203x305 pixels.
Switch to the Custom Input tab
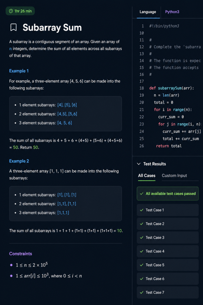coord(174,176)
